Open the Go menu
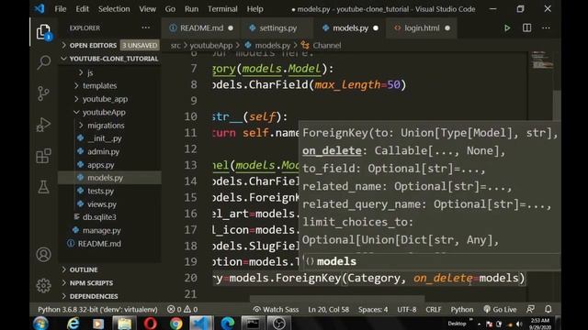This screenshot has height=330, width=588. 170,9
